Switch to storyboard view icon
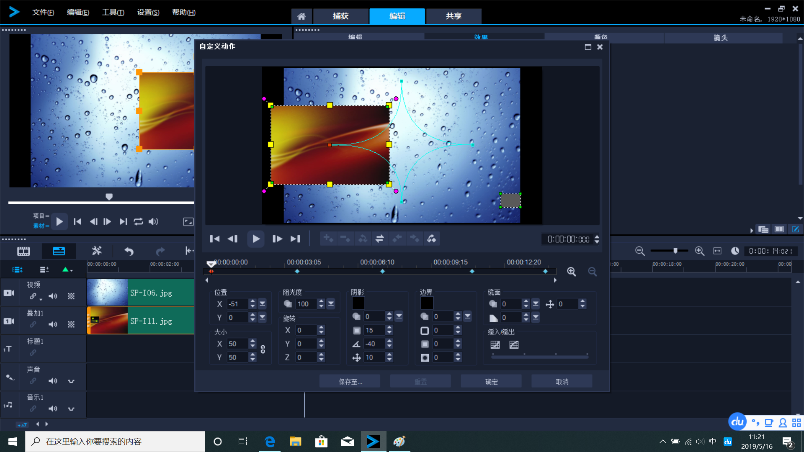 (x=23, y=251)
